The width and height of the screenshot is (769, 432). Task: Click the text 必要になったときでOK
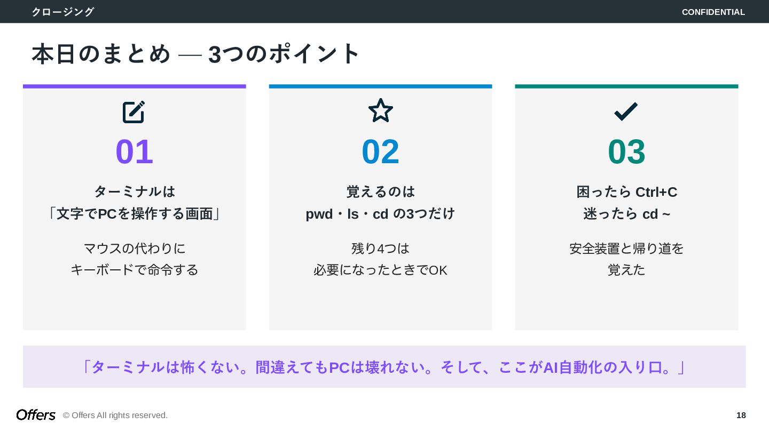(380, 270)
